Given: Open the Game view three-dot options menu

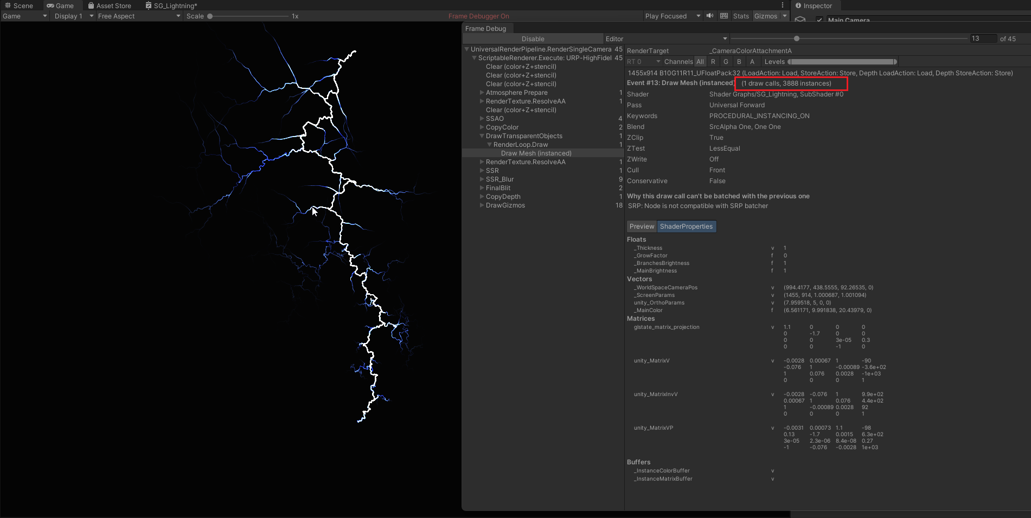Looking at the screenshot, I should [783, 5].
